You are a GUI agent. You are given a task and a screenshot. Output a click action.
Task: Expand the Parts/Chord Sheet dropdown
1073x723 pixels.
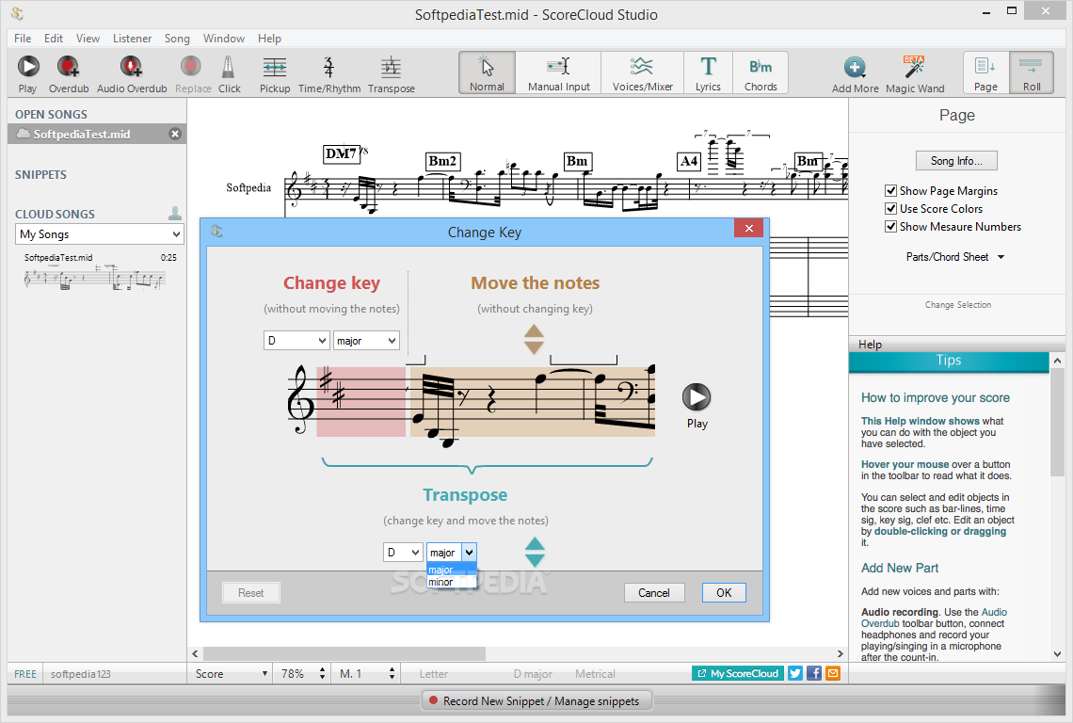pos(955,257)
